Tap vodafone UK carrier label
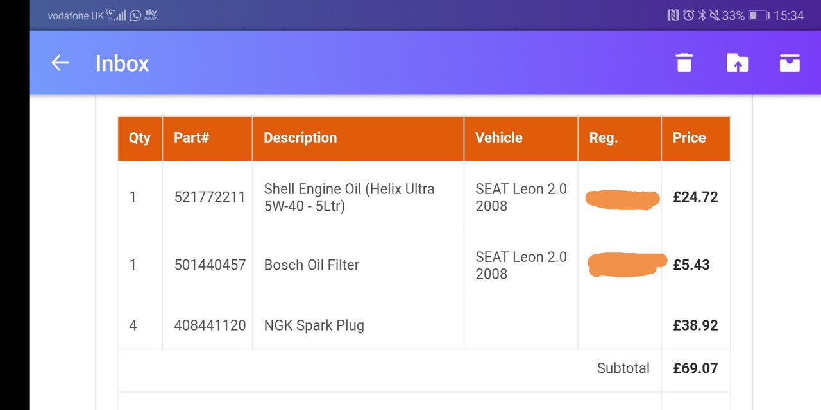The image size is (821, 410). click(75, 15)
